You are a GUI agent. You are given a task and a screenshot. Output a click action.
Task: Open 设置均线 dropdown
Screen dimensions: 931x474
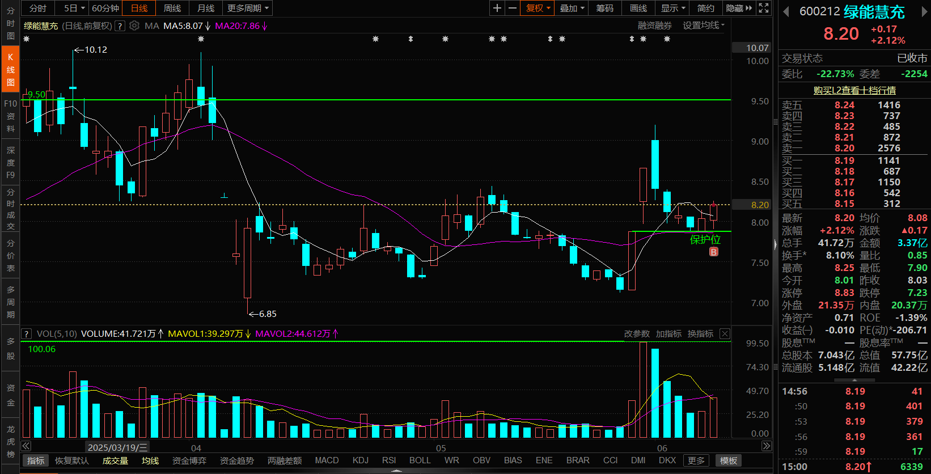(704, 26)
